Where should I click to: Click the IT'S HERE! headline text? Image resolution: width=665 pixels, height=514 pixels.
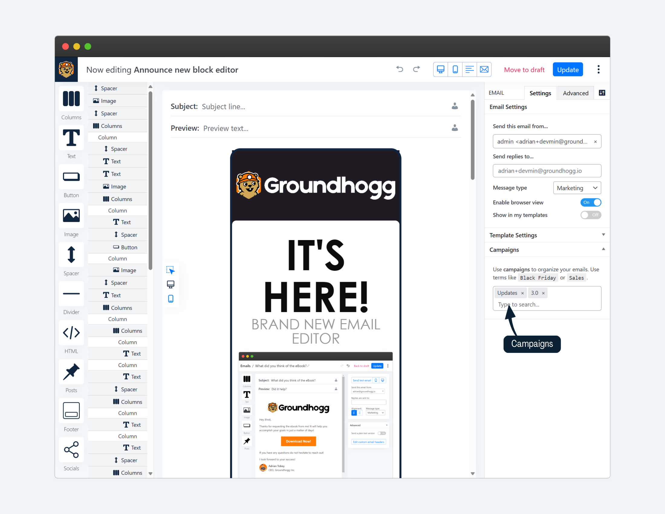pyautogui.click(x=316, y=275)
